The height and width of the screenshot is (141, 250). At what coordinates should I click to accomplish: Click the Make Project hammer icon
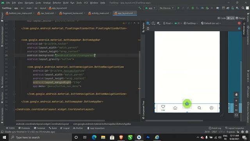tap(140, 8)
